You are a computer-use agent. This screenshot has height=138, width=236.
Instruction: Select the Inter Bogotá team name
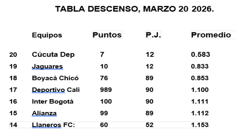[x=53, y=102]
